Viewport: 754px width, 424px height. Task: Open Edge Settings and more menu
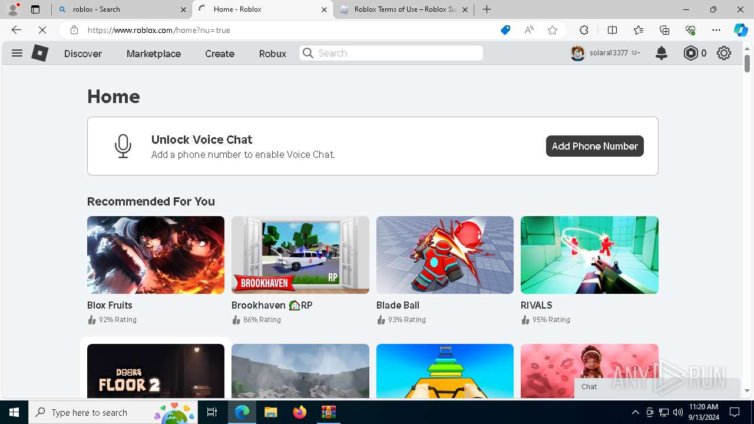click(716, 30)
